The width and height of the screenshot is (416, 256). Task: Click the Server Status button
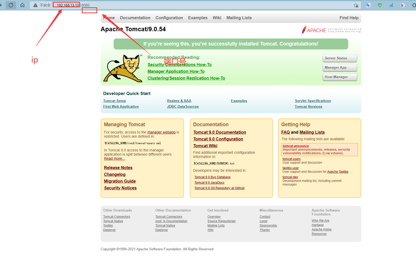pos(340,58)
